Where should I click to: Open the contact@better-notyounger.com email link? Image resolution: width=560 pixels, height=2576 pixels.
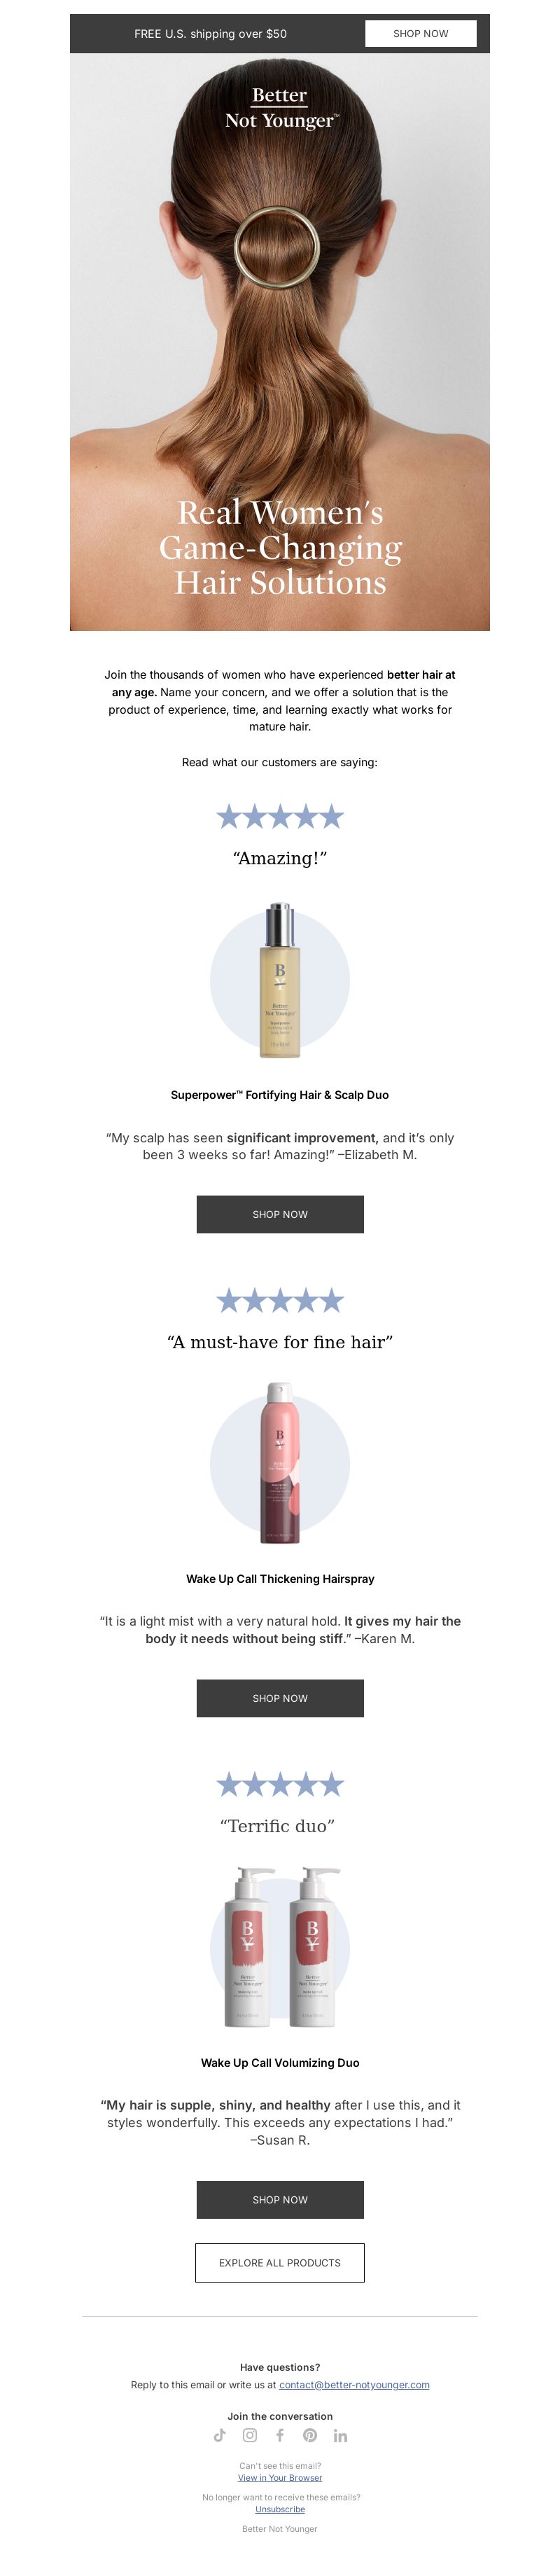pos(354,2384)
